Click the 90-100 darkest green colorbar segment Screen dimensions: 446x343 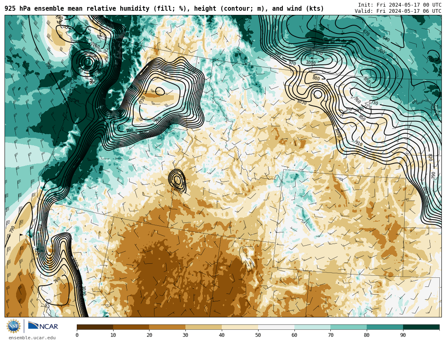(x=421, y=327)
